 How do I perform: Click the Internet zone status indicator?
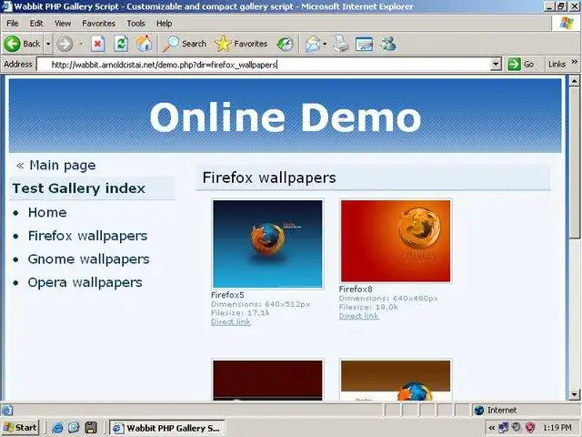coord(495,411)
